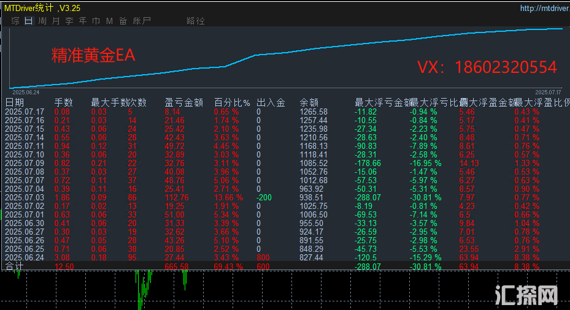Click the 1006.50 balance value
Screen dimensions: 570x310
314,215
